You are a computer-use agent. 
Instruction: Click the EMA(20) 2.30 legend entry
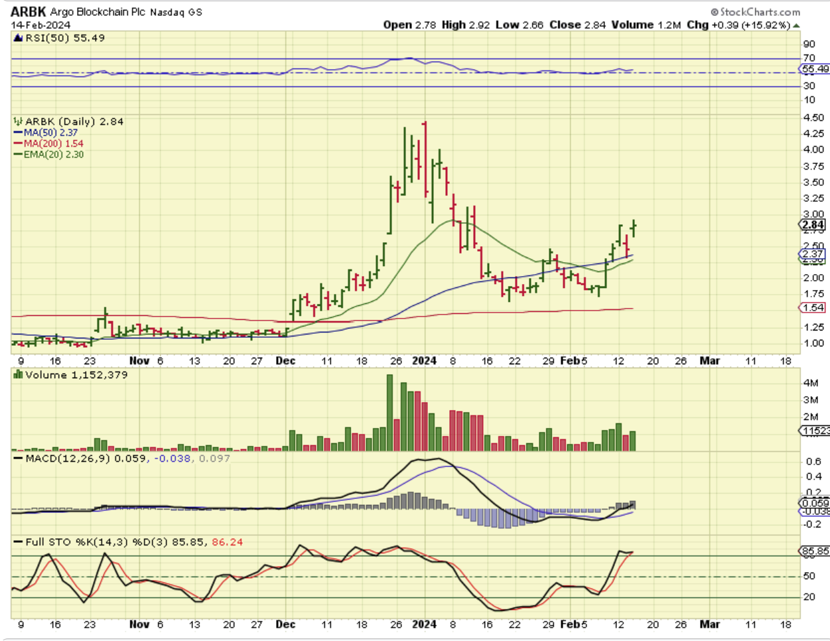pyautogui.click(x=54, y=154)
